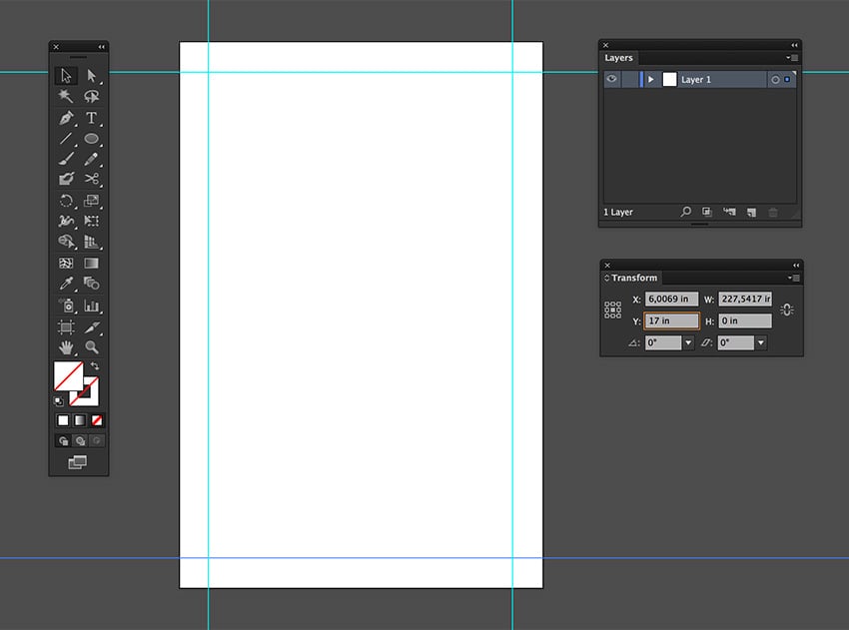Open the rotation angle dropdown in Transform

tap(688, 342)
